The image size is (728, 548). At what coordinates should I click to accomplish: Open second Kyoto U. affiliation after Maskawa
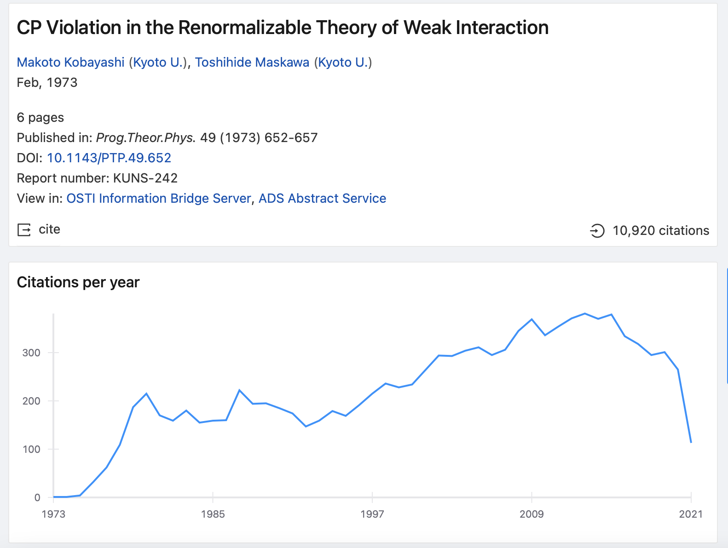pyautogui.click(x=343, y=62)
